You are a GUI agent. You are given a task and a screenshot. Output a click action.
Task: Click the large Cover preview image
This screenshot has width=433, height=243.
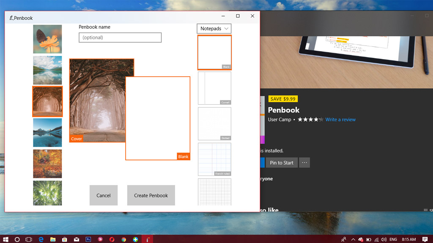[x=97, y=100]
